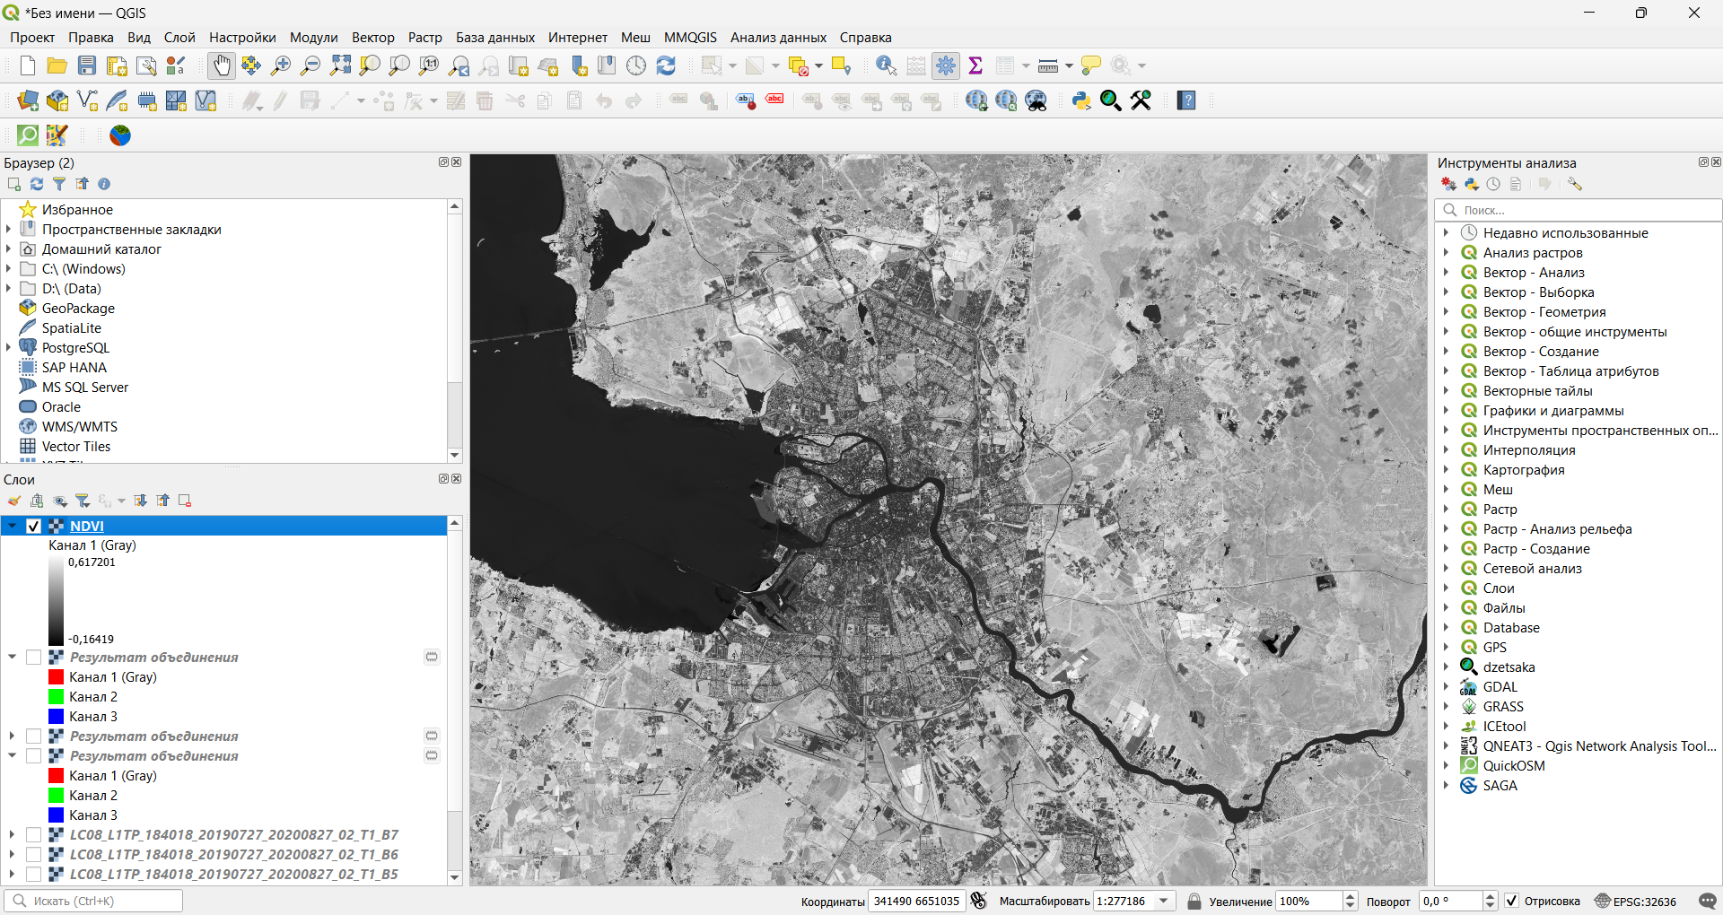Toggle the Отрисовка render checkbox
This screenshot has height=915, width=1723.
(1512, 901)
